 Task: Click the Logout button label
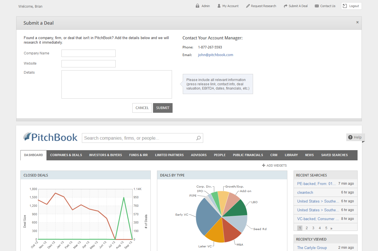[x=354, y=6]
